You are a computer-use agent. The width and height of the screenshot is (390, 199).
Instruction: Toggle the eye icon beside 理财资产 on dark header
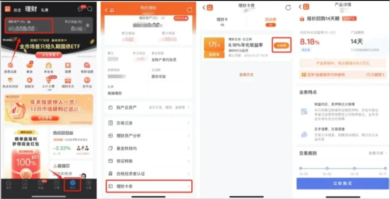coord(29,22)
